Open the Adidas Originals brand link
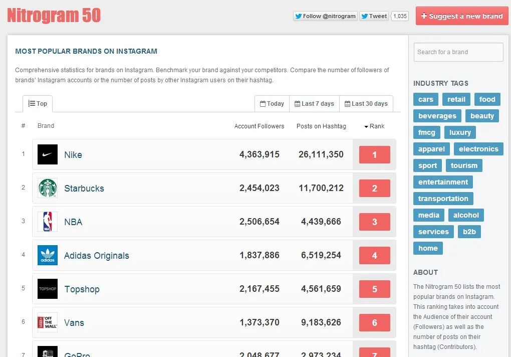This screenshot has height=357, width=511. (x=97, y=256)
